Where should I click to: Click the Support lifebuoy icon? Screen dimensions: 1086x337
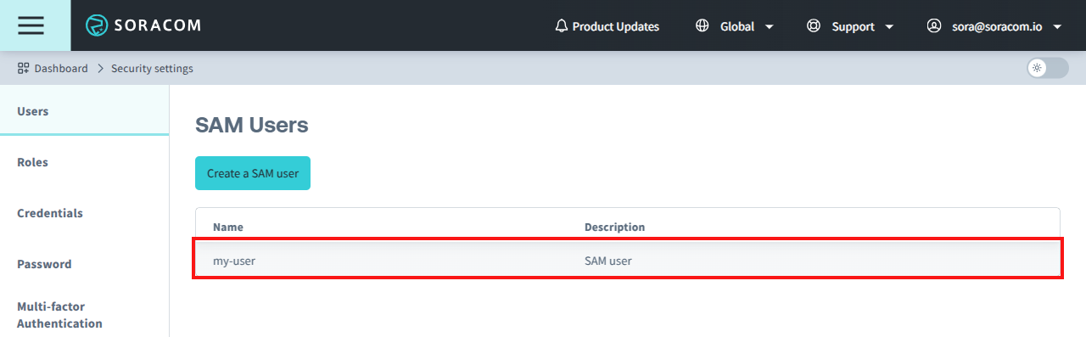814,26
